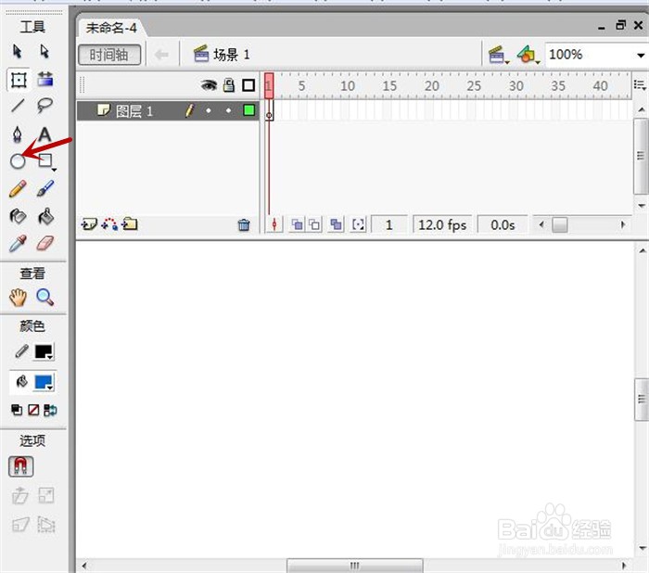Select the Text tool
Screen dimensions: 649x573
[45, 134]
